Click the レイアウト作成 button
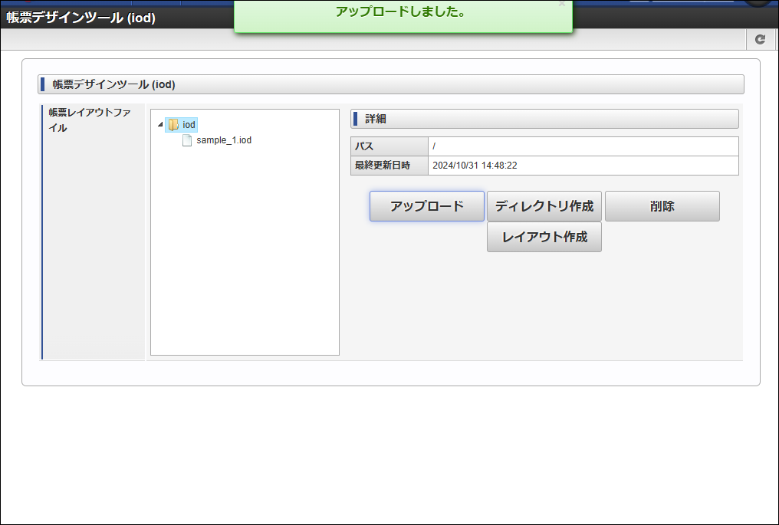The height and width of the screenshot is (525, 779). click(544, 237)
